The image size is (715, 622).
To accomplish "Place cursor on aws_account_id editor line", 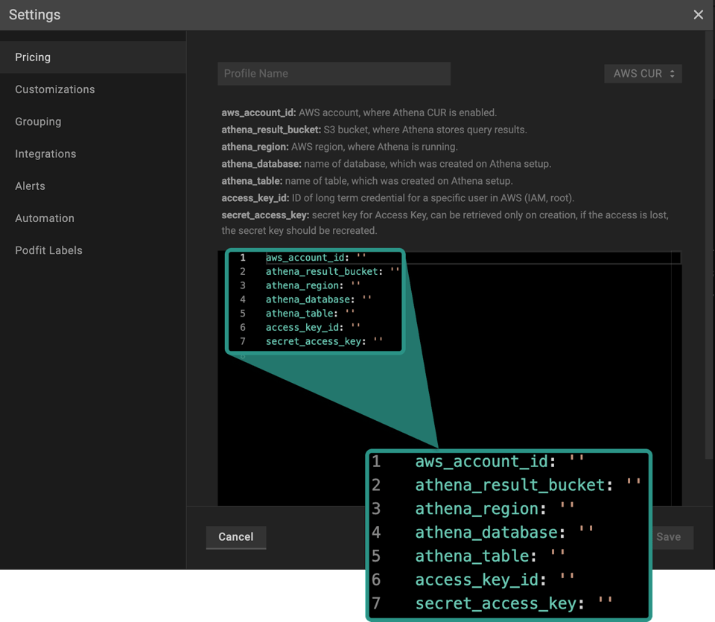I will 316,258.
